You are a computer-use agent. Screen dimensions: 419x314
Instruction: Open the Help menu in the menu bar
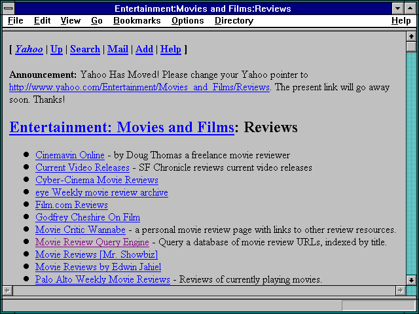401,21
